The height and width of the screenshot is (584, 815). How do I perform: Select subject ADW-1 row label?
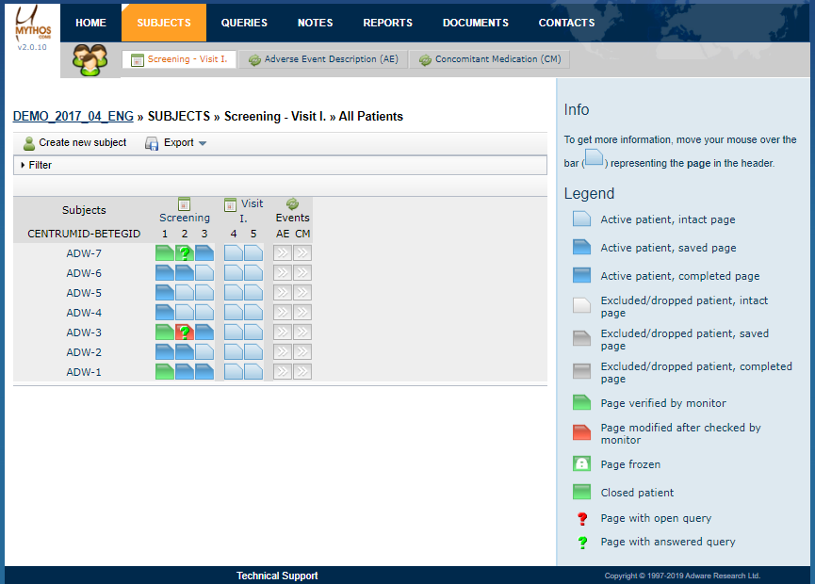(84, 372)
